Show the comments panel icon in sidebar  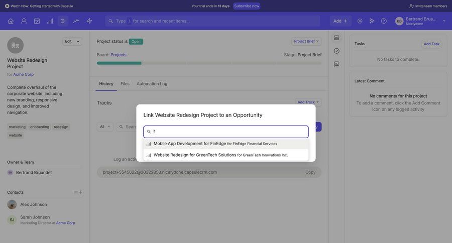[x=336, y=64]
